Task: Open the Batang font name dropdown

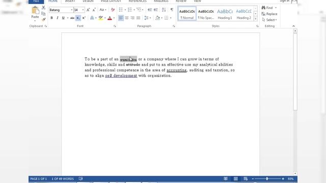Action: pos(71,10)
